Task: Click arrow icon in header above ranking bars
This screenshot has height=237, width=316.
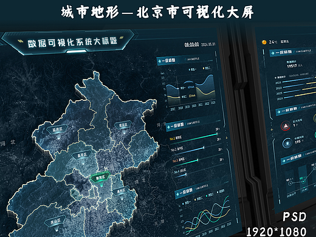Action: coord(168,127)
